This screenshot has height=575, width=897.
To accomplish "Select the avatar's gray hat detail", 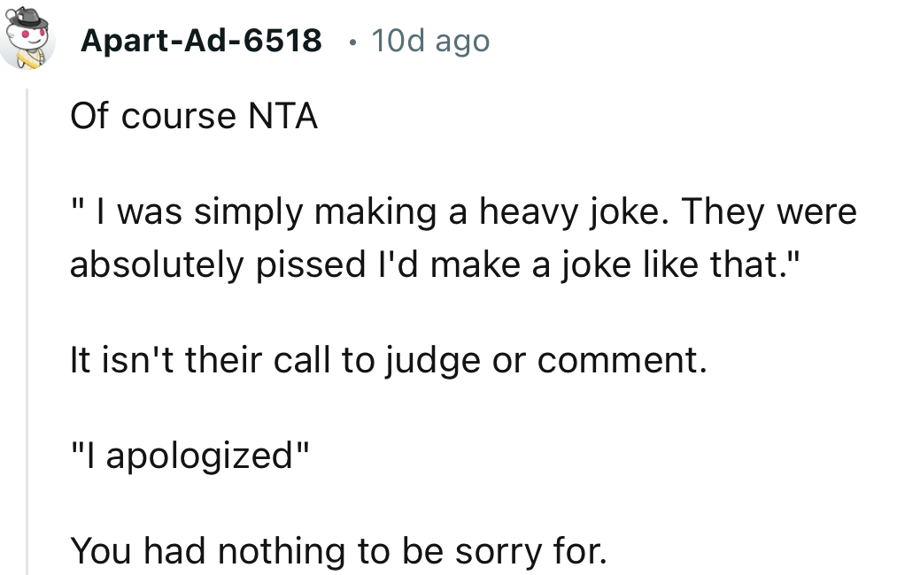I will [x=28, y=16].
